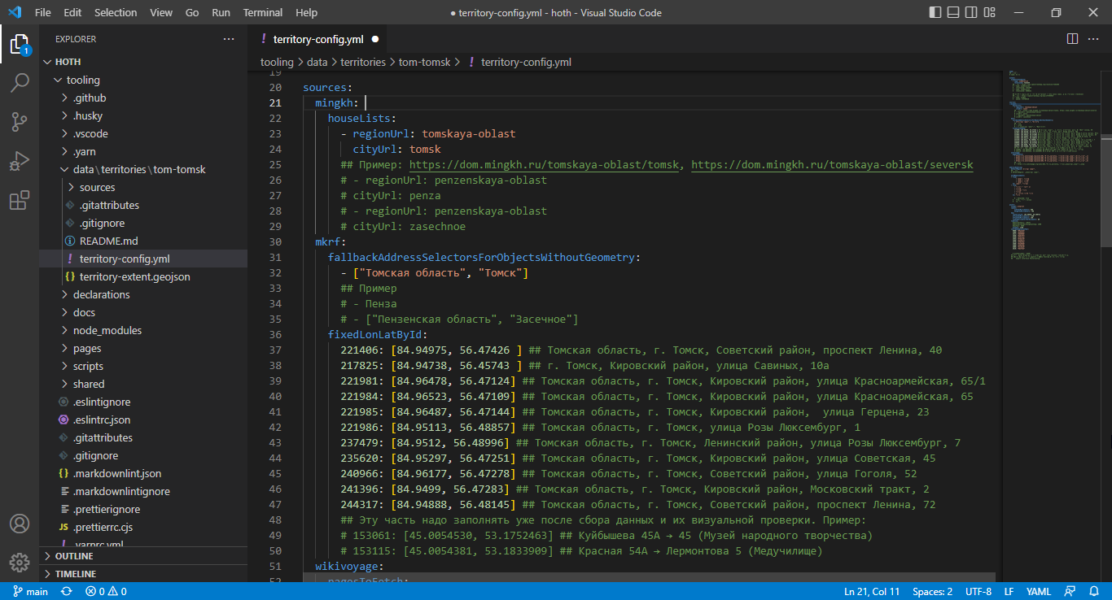This screenshot has height=600, width=1112.
Task: Open Source Control view icon
Action: click(x=20, y=122)
